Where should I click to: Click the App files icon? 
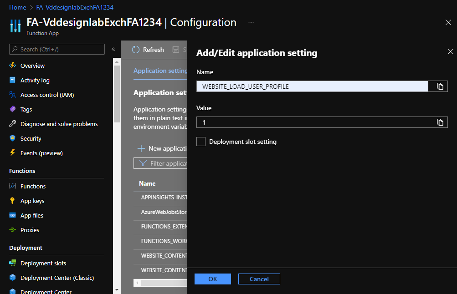click(13, 215)
